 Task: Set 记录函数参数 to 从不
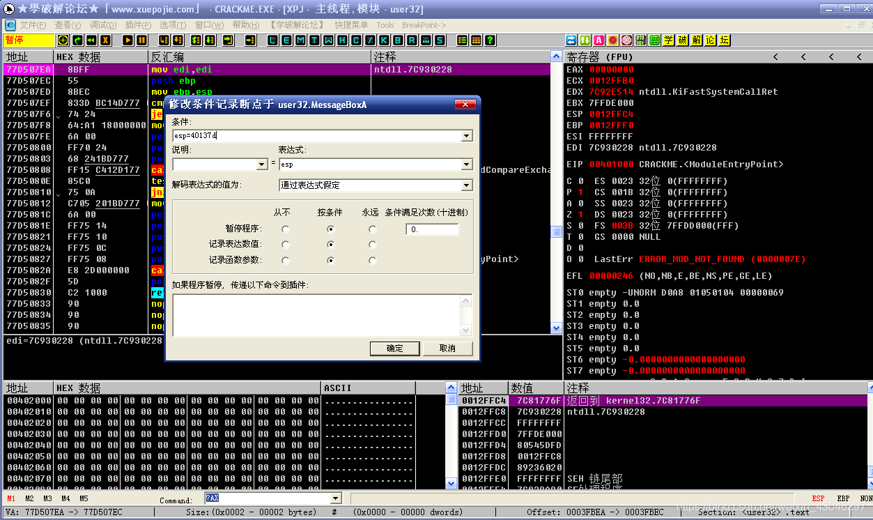tap(286, 260)
